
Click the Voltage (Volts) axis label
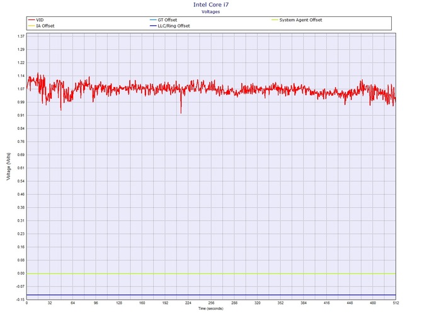pos(9,166)
